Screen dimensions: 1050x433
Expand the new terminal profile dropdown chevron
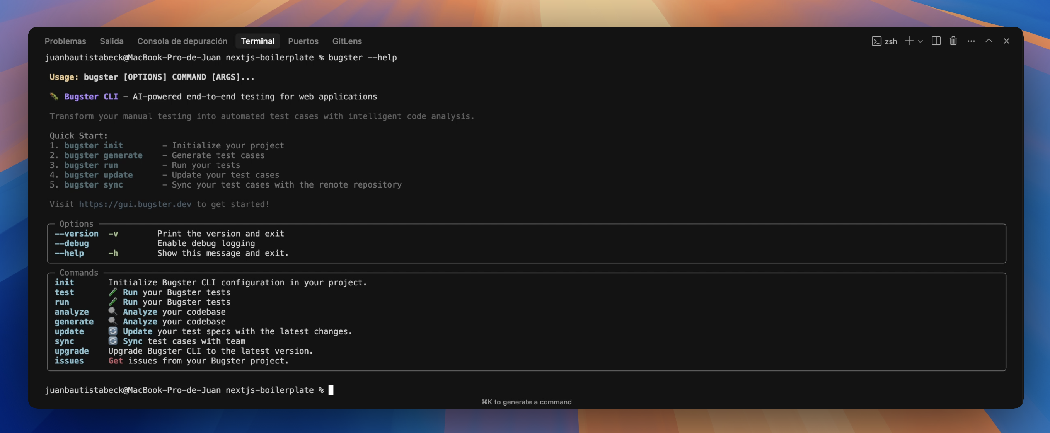point(920,41)
